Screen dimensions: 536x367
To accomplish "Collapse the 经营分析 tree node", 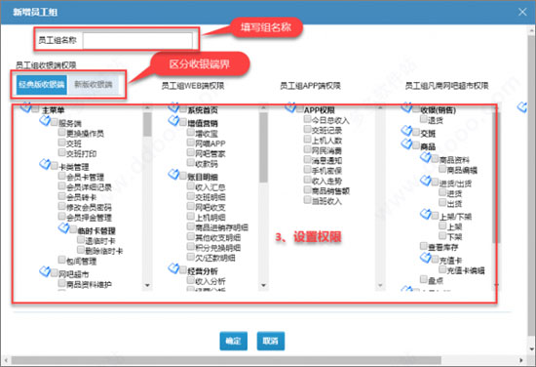I will point(173,268).
